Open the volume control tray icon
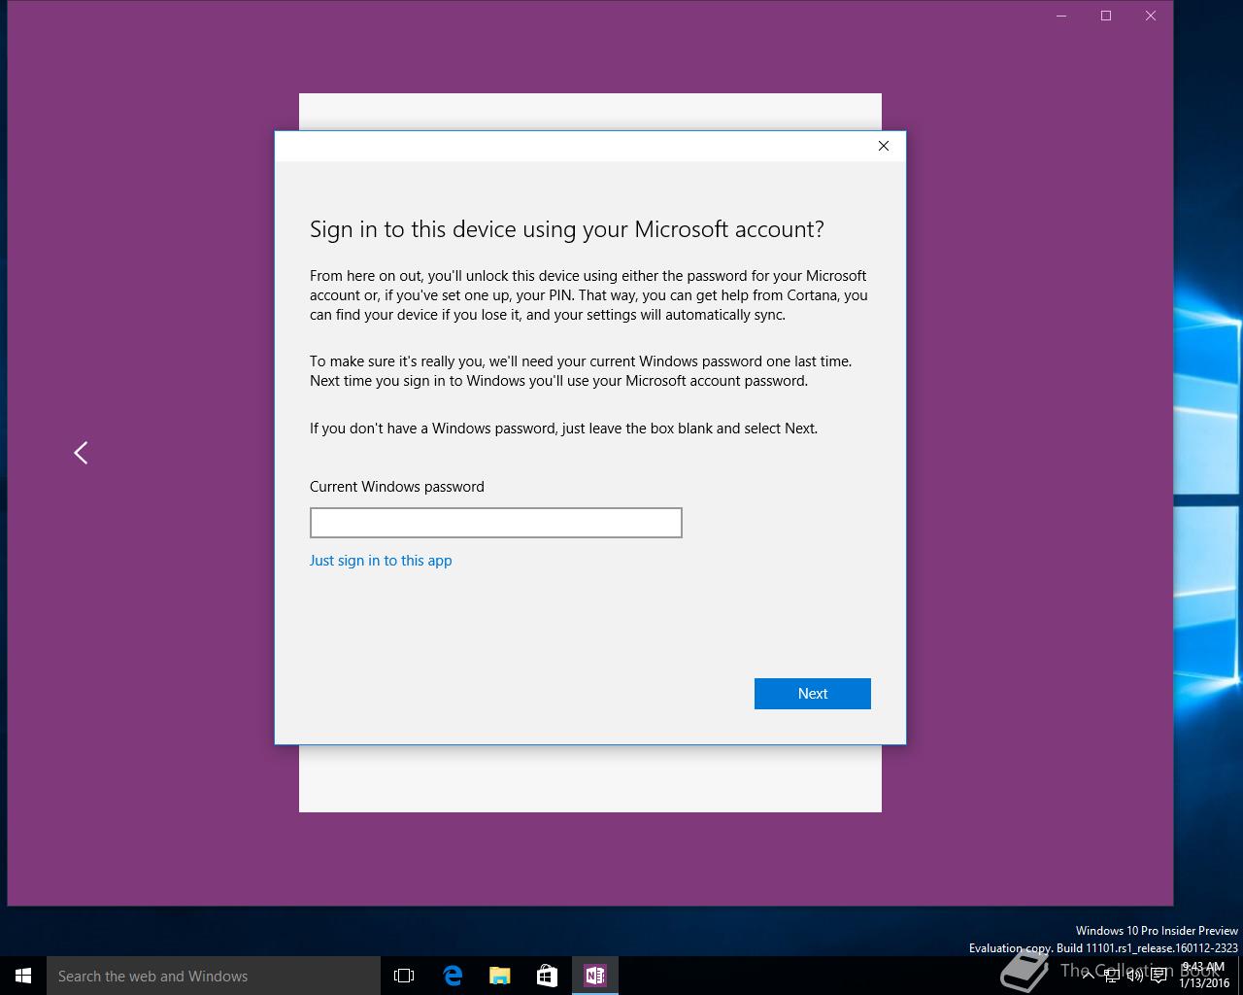 point(1134,976)
